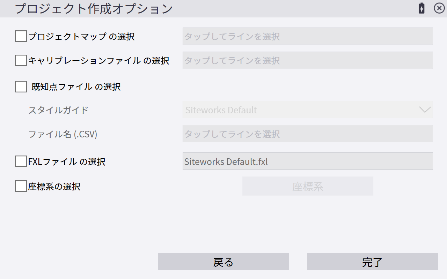Click the キャリブレーションファイル の選択 label

(98, 61)
